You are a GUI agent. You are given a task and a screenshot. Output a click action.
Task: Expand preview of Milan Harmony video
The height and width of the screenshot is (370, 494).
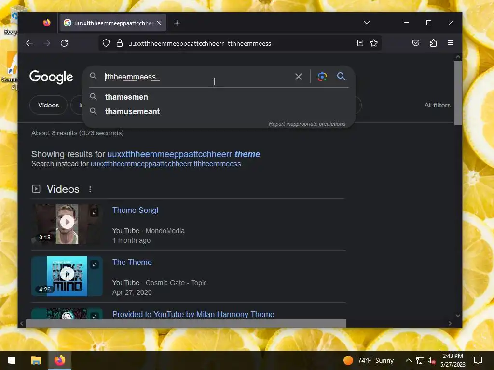click(95, 316)
